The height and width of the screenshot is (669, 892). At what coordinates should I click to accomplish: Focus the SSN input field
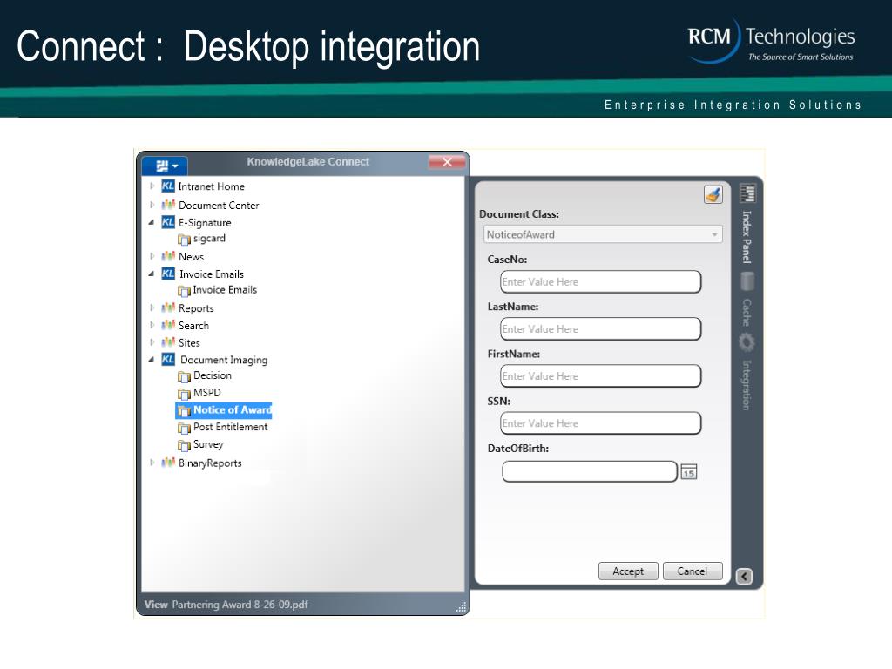point(601,423)
